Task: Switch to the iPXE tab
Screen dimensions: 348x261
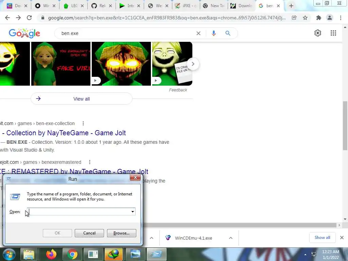Action: coord(186,6)
